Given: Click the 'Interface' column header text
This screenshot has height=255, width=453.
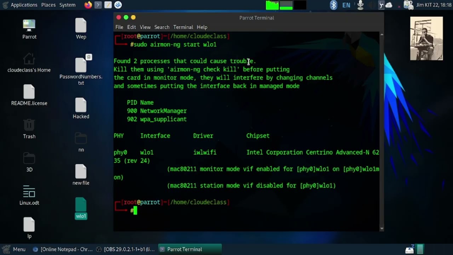Looking at the screenshot, I should pos(155,136).
